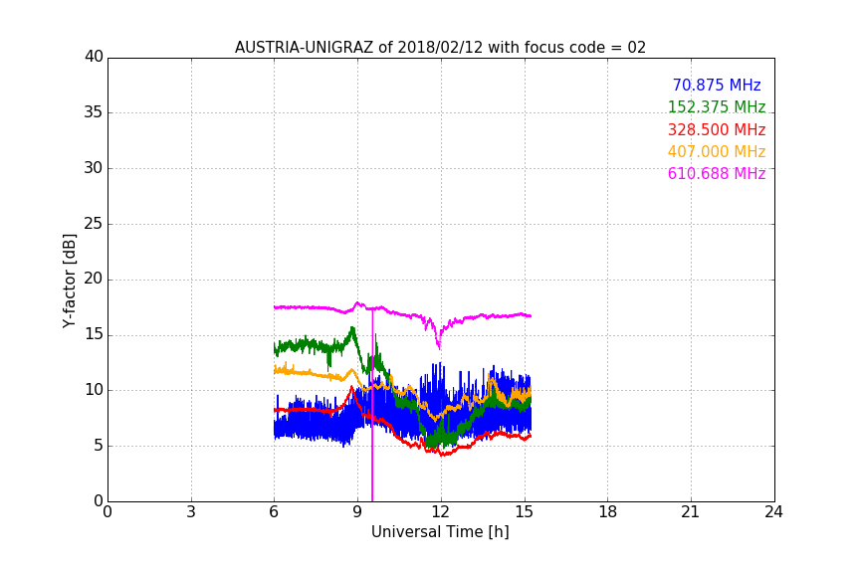
Task: Click the 70.875 MHz legend label
Action: point(717,85)
